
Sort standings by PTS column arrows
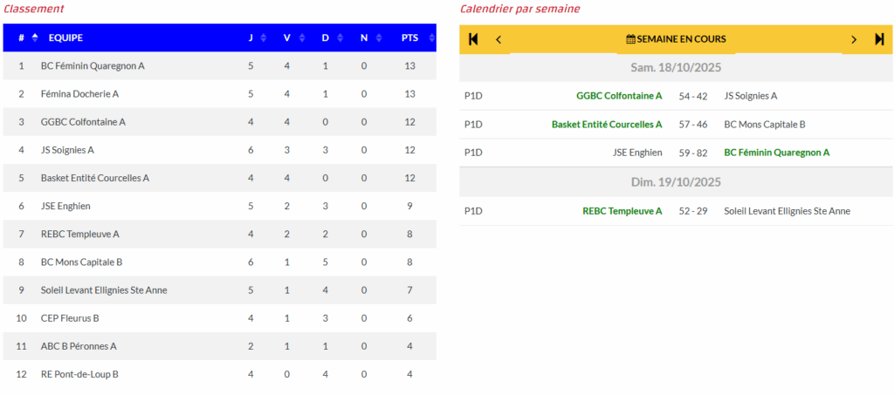click(x=426, y=37)
